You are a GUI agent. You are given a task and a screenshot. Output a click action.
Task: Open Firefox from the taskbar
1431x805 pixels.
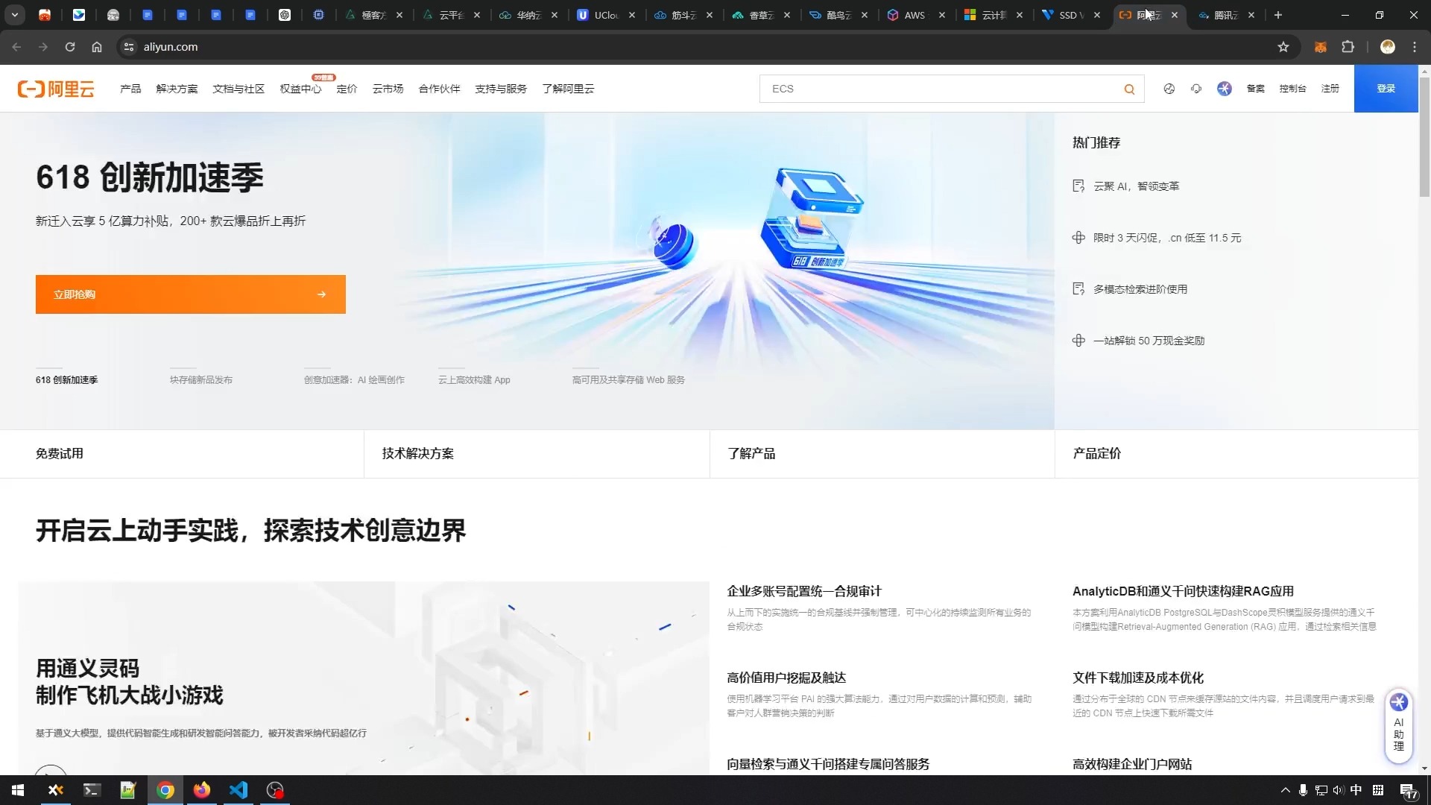pyautogui.click(x=202, y=790)
